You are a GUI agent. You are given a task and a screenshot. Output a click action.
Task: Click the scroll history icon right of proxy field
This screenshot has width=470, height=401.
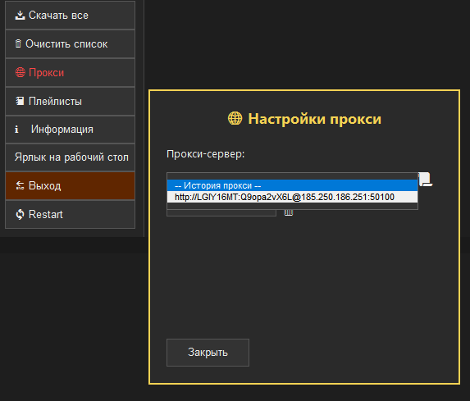(426, 180)
